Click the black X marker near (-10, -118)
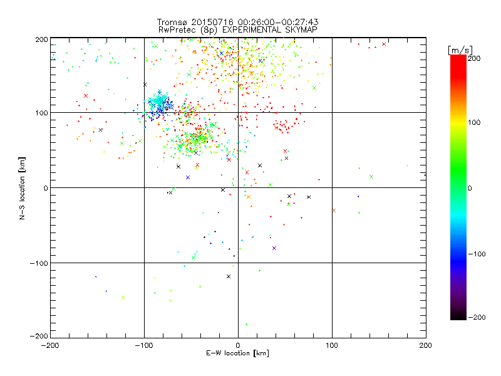The image size is (501, 376). 229,276
